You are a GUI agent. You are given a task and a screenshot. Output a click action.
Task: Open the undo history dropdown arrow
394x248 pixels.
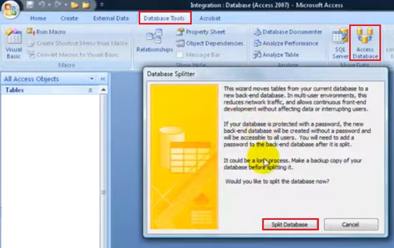[x=49, y=5]
